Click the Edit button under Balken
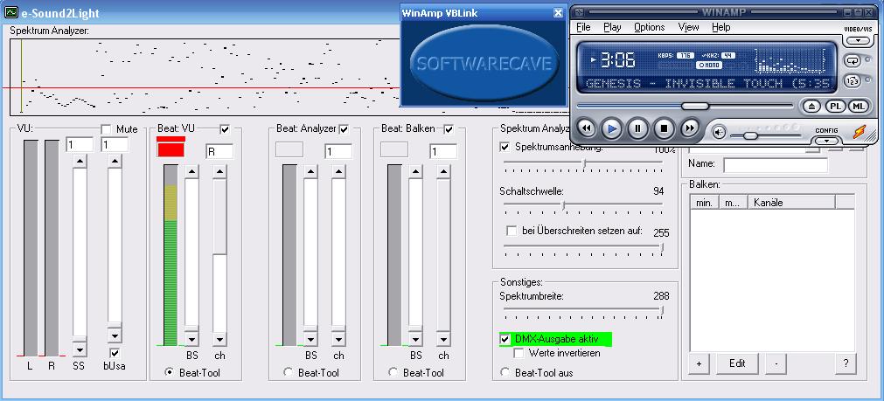The width and height of the screenshot is (884, 401). (737, 363)
